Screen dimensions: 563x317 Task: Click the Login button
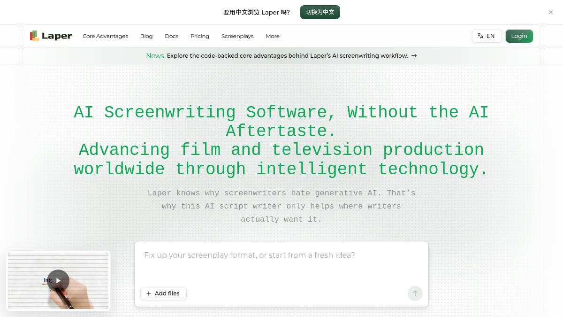[519, 36]
